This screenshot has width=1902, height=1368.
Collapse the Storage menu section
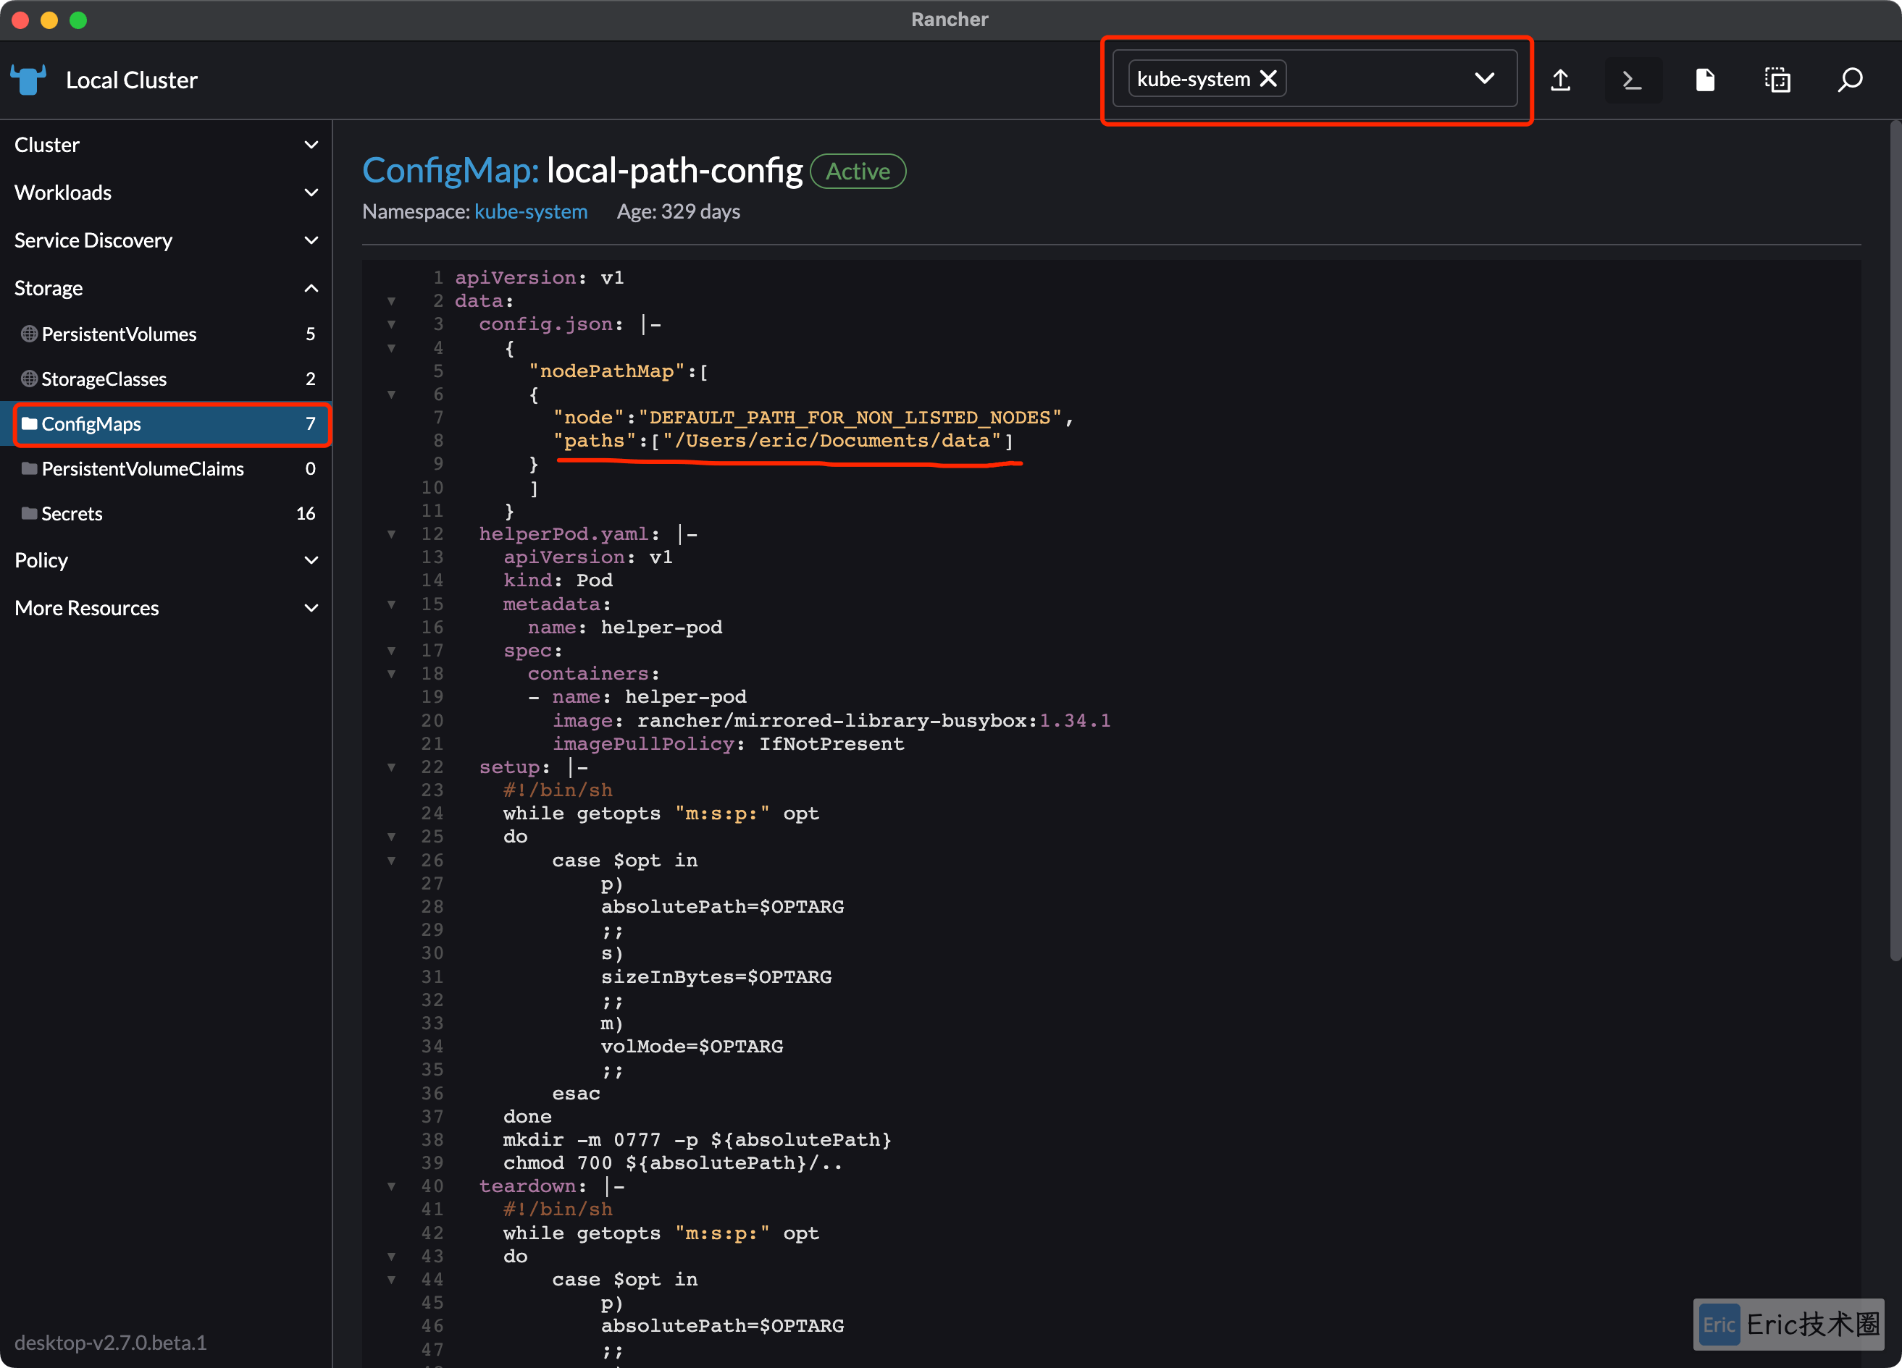pyautogui.click(x=166, y=287)
